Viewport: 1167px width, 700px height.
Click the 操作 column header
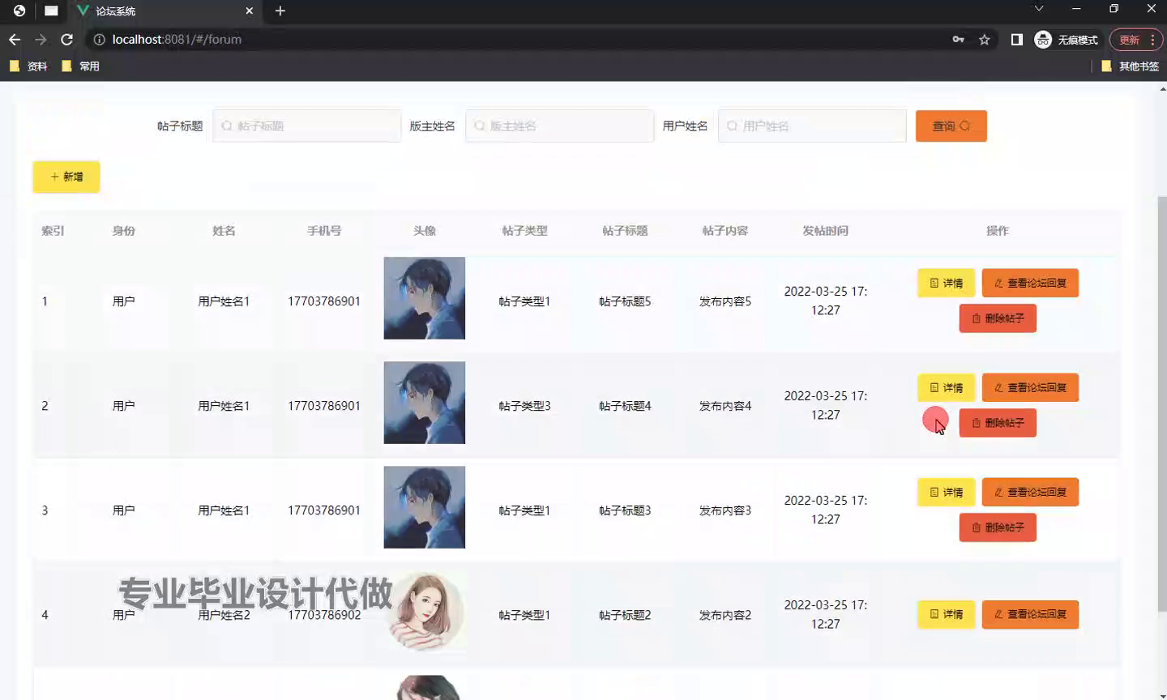click(998, 231)
